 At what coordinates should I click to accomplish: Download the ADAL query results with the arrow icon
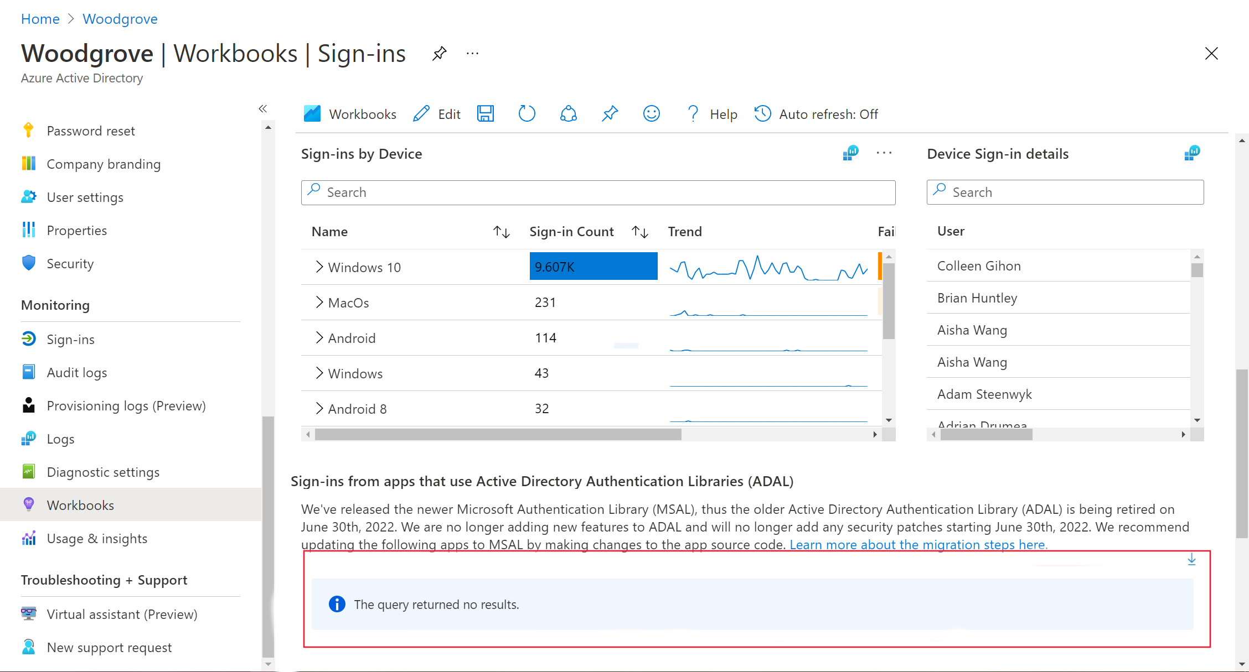1191,560
